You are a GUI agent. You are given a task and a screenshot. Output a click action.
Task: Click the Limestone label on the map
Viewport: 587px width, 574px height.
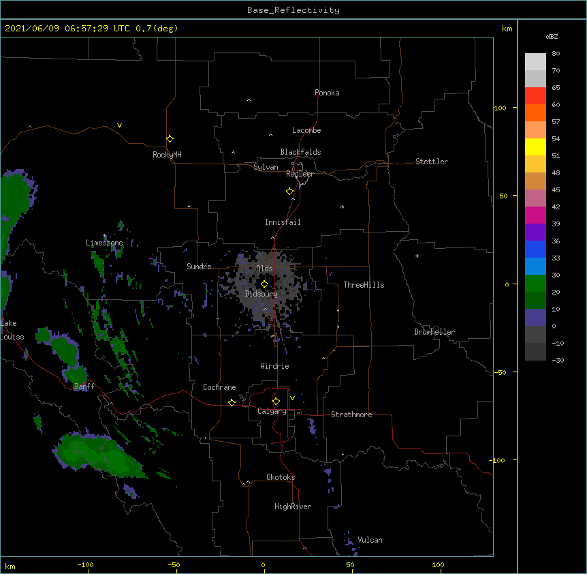[x=104, y=243]
